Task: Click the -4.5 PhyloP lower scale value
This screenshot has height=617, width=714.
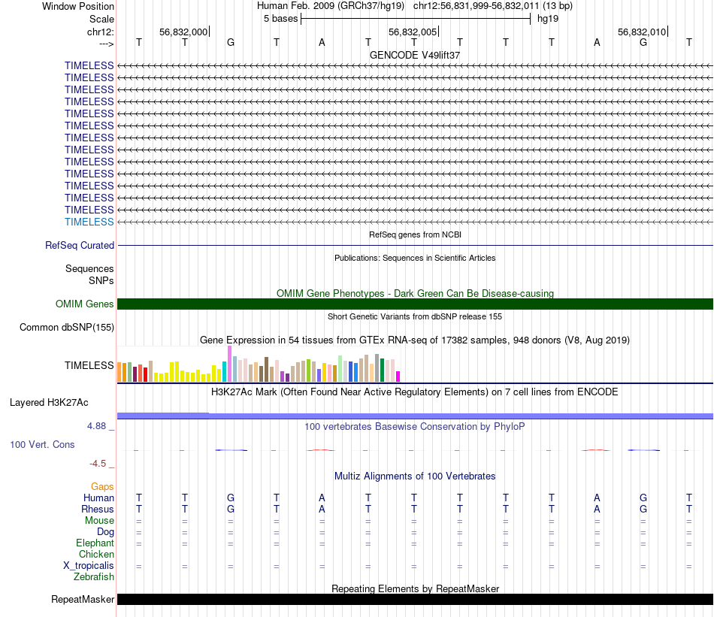Action: (x=98, y=464)
